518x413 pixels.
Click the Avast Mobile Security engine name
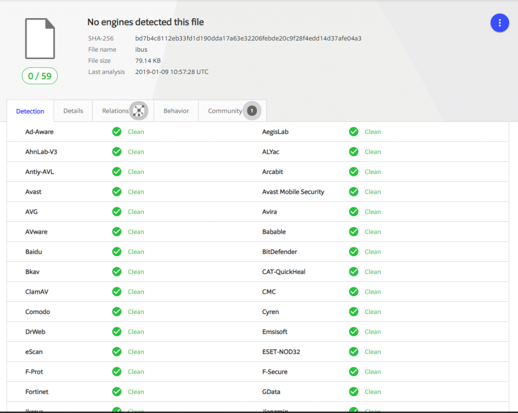coord(293,192)
